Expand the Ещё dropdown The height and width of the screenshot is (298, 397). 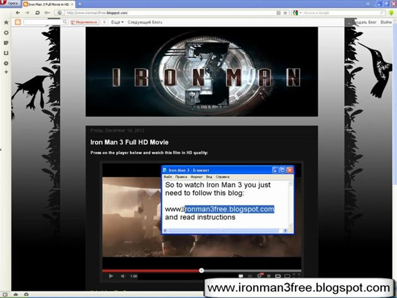(x=117, y=22)
